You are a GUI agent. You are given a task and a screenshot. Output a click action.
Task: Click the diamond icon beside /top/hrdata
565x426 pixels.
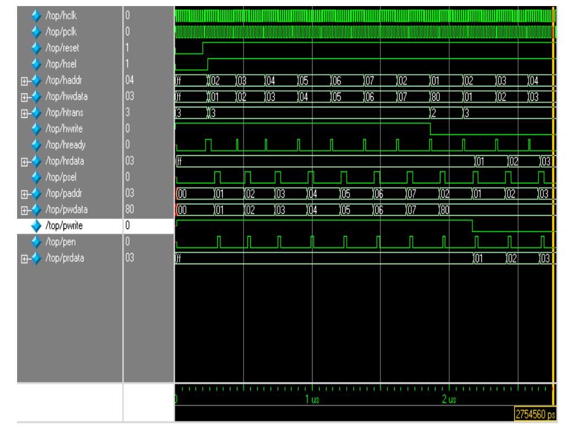pyautogui.click(x=36, y=161)
